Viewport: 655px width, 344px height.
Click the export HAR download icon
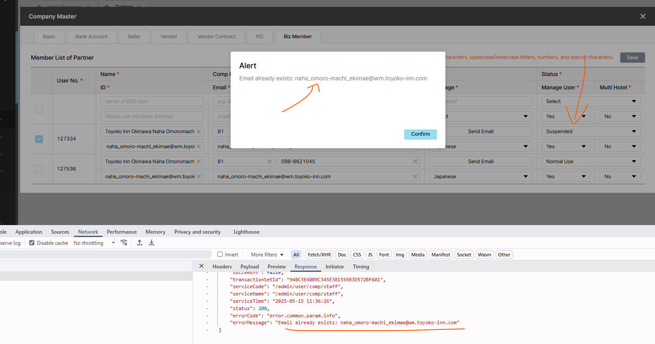pos(152,243)
